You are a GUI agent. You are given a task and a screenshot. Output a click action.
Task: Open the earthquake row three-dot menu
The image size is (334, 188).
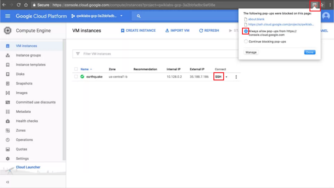coord(236,77)
